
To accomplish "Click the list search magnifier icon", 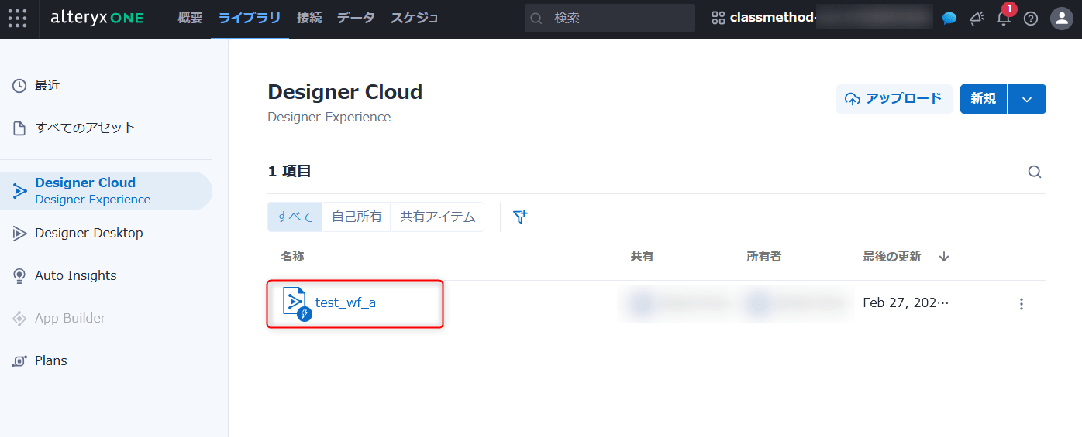I will [x=1035, y=172].
